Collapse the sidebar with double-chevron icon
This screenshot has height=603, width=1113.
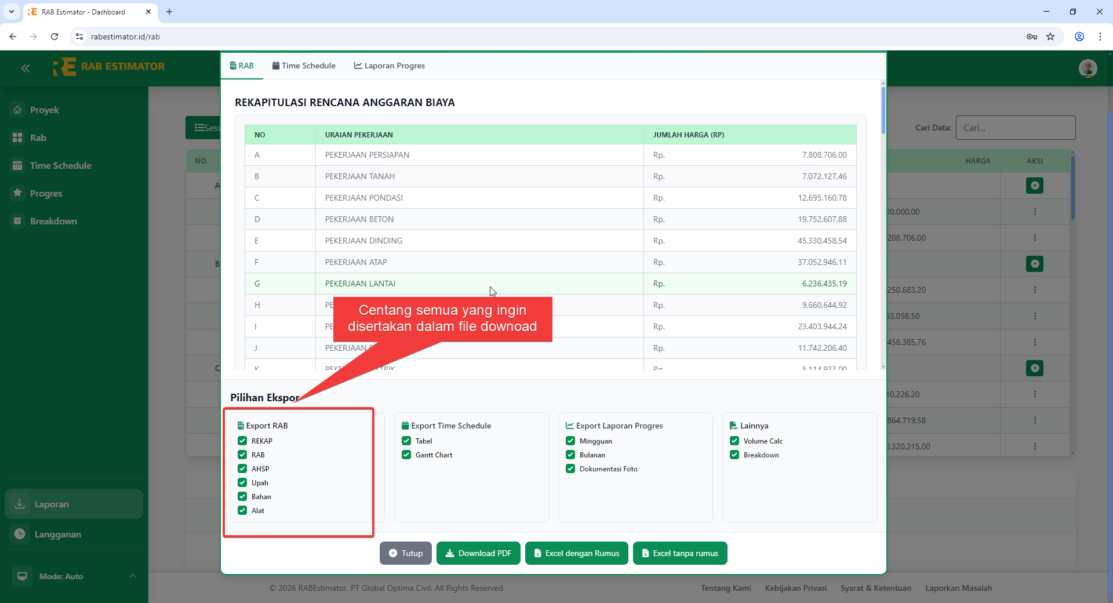25,68
